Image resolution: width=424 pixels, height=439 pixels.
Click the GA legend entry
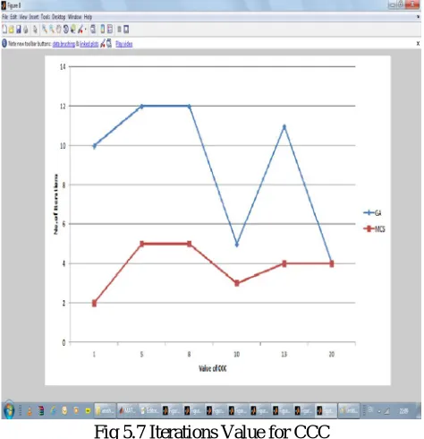[372, 213]
